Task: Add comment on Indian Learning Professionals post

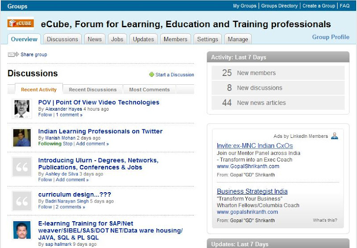Action: (92, 144)
